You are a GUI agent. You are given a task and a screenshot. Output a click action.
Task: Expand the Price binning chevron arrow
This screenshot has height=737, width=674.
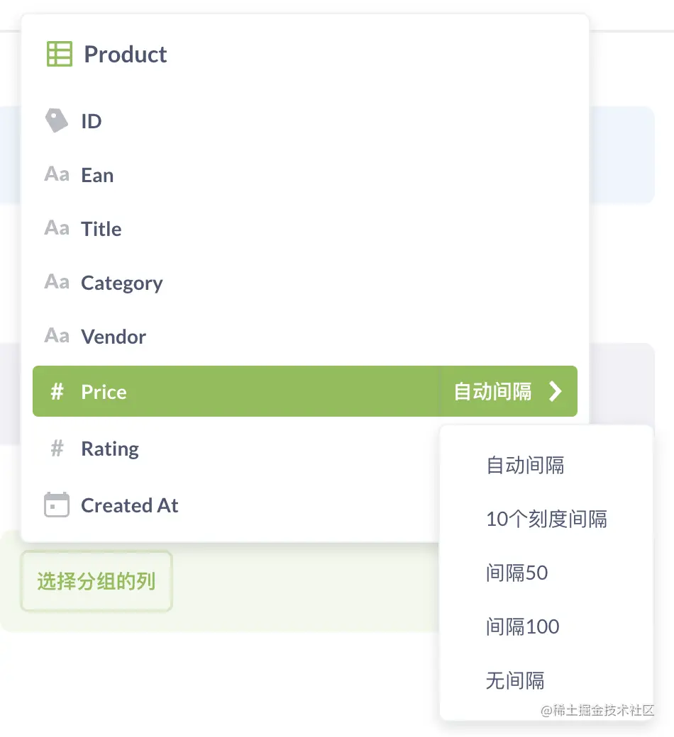click(556, 391)
